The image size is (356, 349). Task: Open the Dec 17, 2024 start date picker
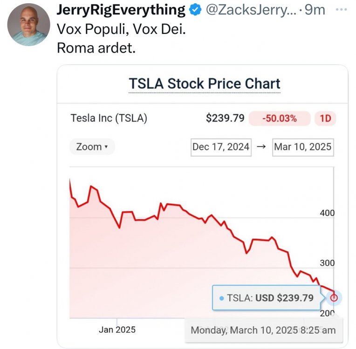[x=221, y=147]
